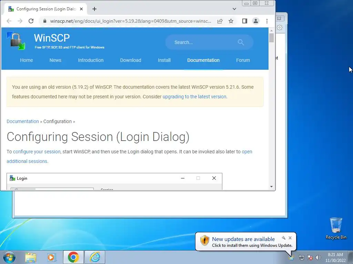The width and height of the screenshot is (353, 264).
Task: Open the tab search dropdown arrow
Action: tap(234, 9)
